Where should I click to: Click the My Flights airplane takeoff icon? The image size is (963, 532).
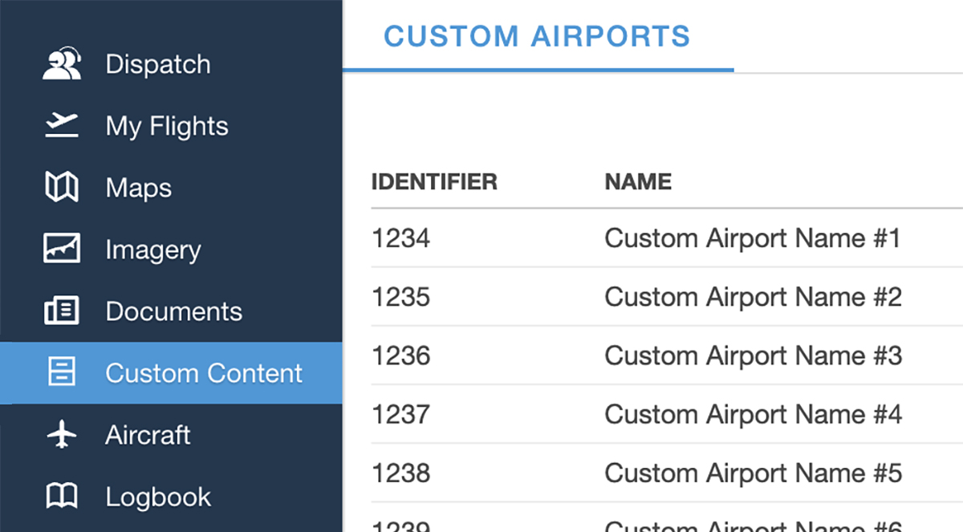62,126
